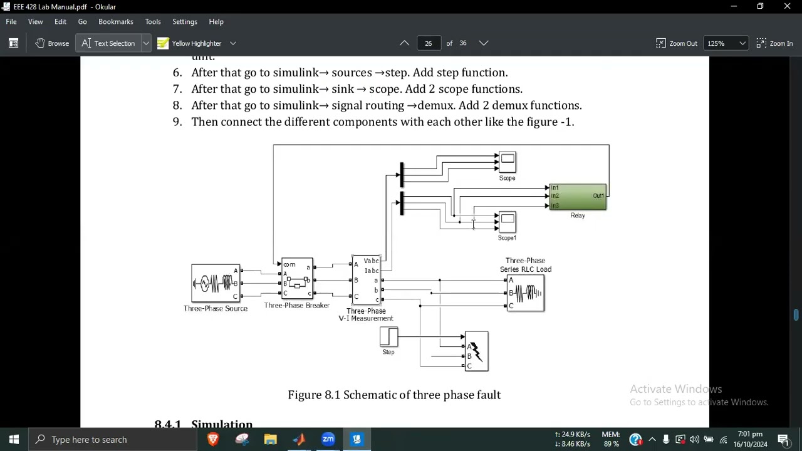This screenshot has width=802, height=451.
Task: Click the Three-Phase Source block in diagram
Action: [216, 283]
